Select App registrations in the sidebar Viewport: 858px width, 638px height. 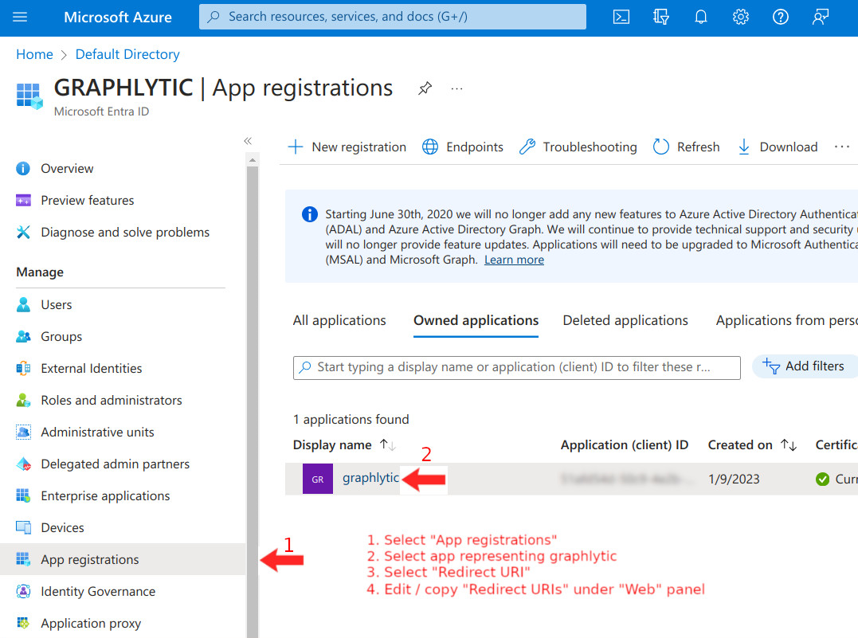(92, 559)
